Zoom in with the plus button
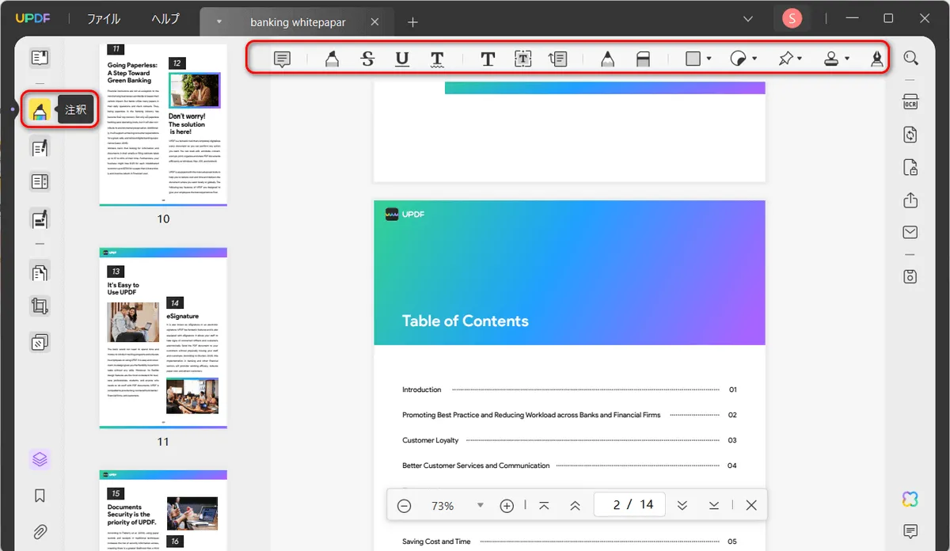Image resolution: width=950 pixels, height=551 pixels. click(507, 505)
